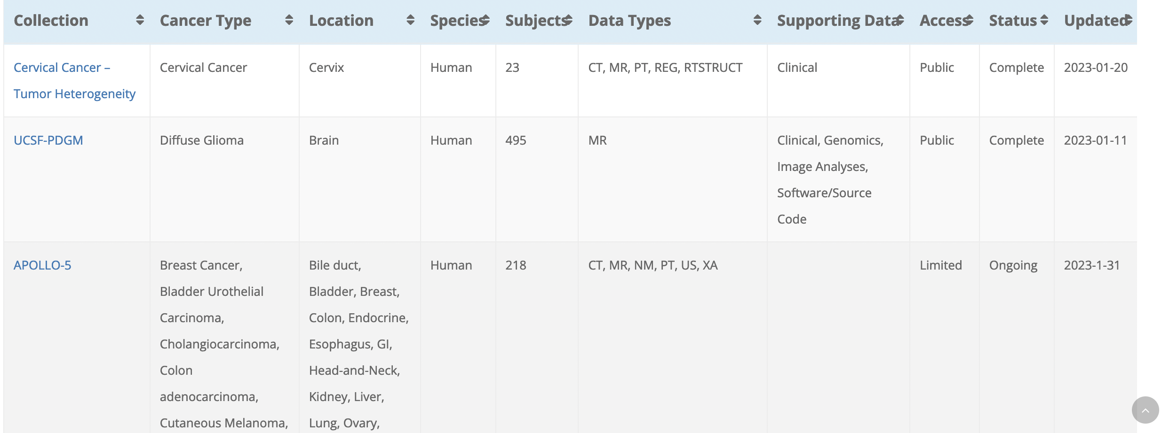The image size is (1162, 433).
Task: Open the UCSF-PDGM collection link
Action: 48,140
